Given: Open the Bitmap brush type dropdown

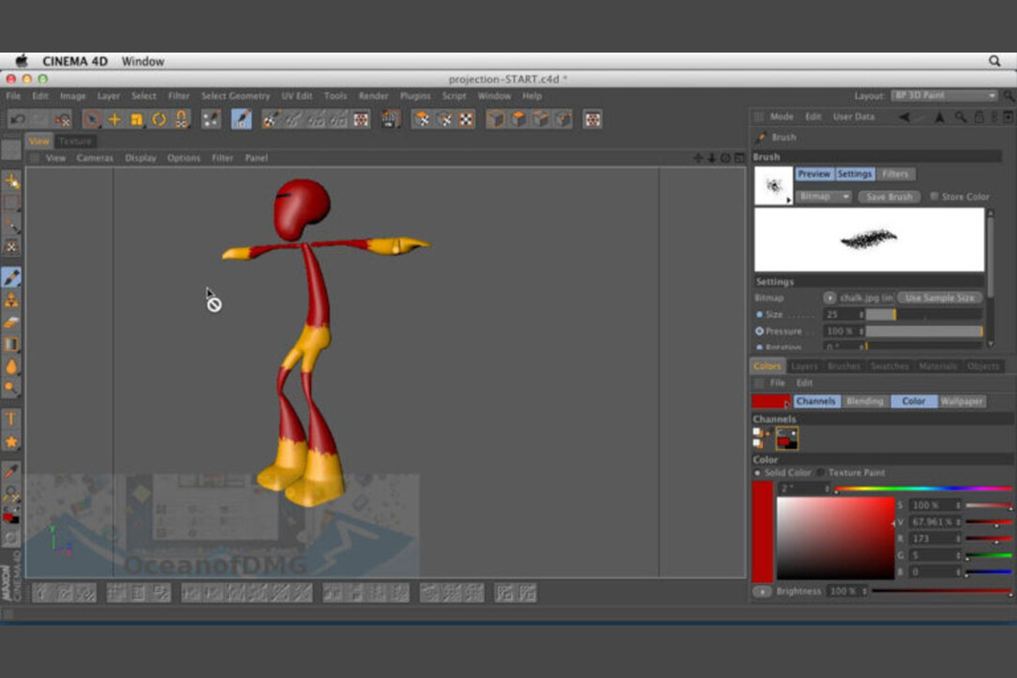Looking at the screenshot, I should pyautogui.click(x=823, y=197).
